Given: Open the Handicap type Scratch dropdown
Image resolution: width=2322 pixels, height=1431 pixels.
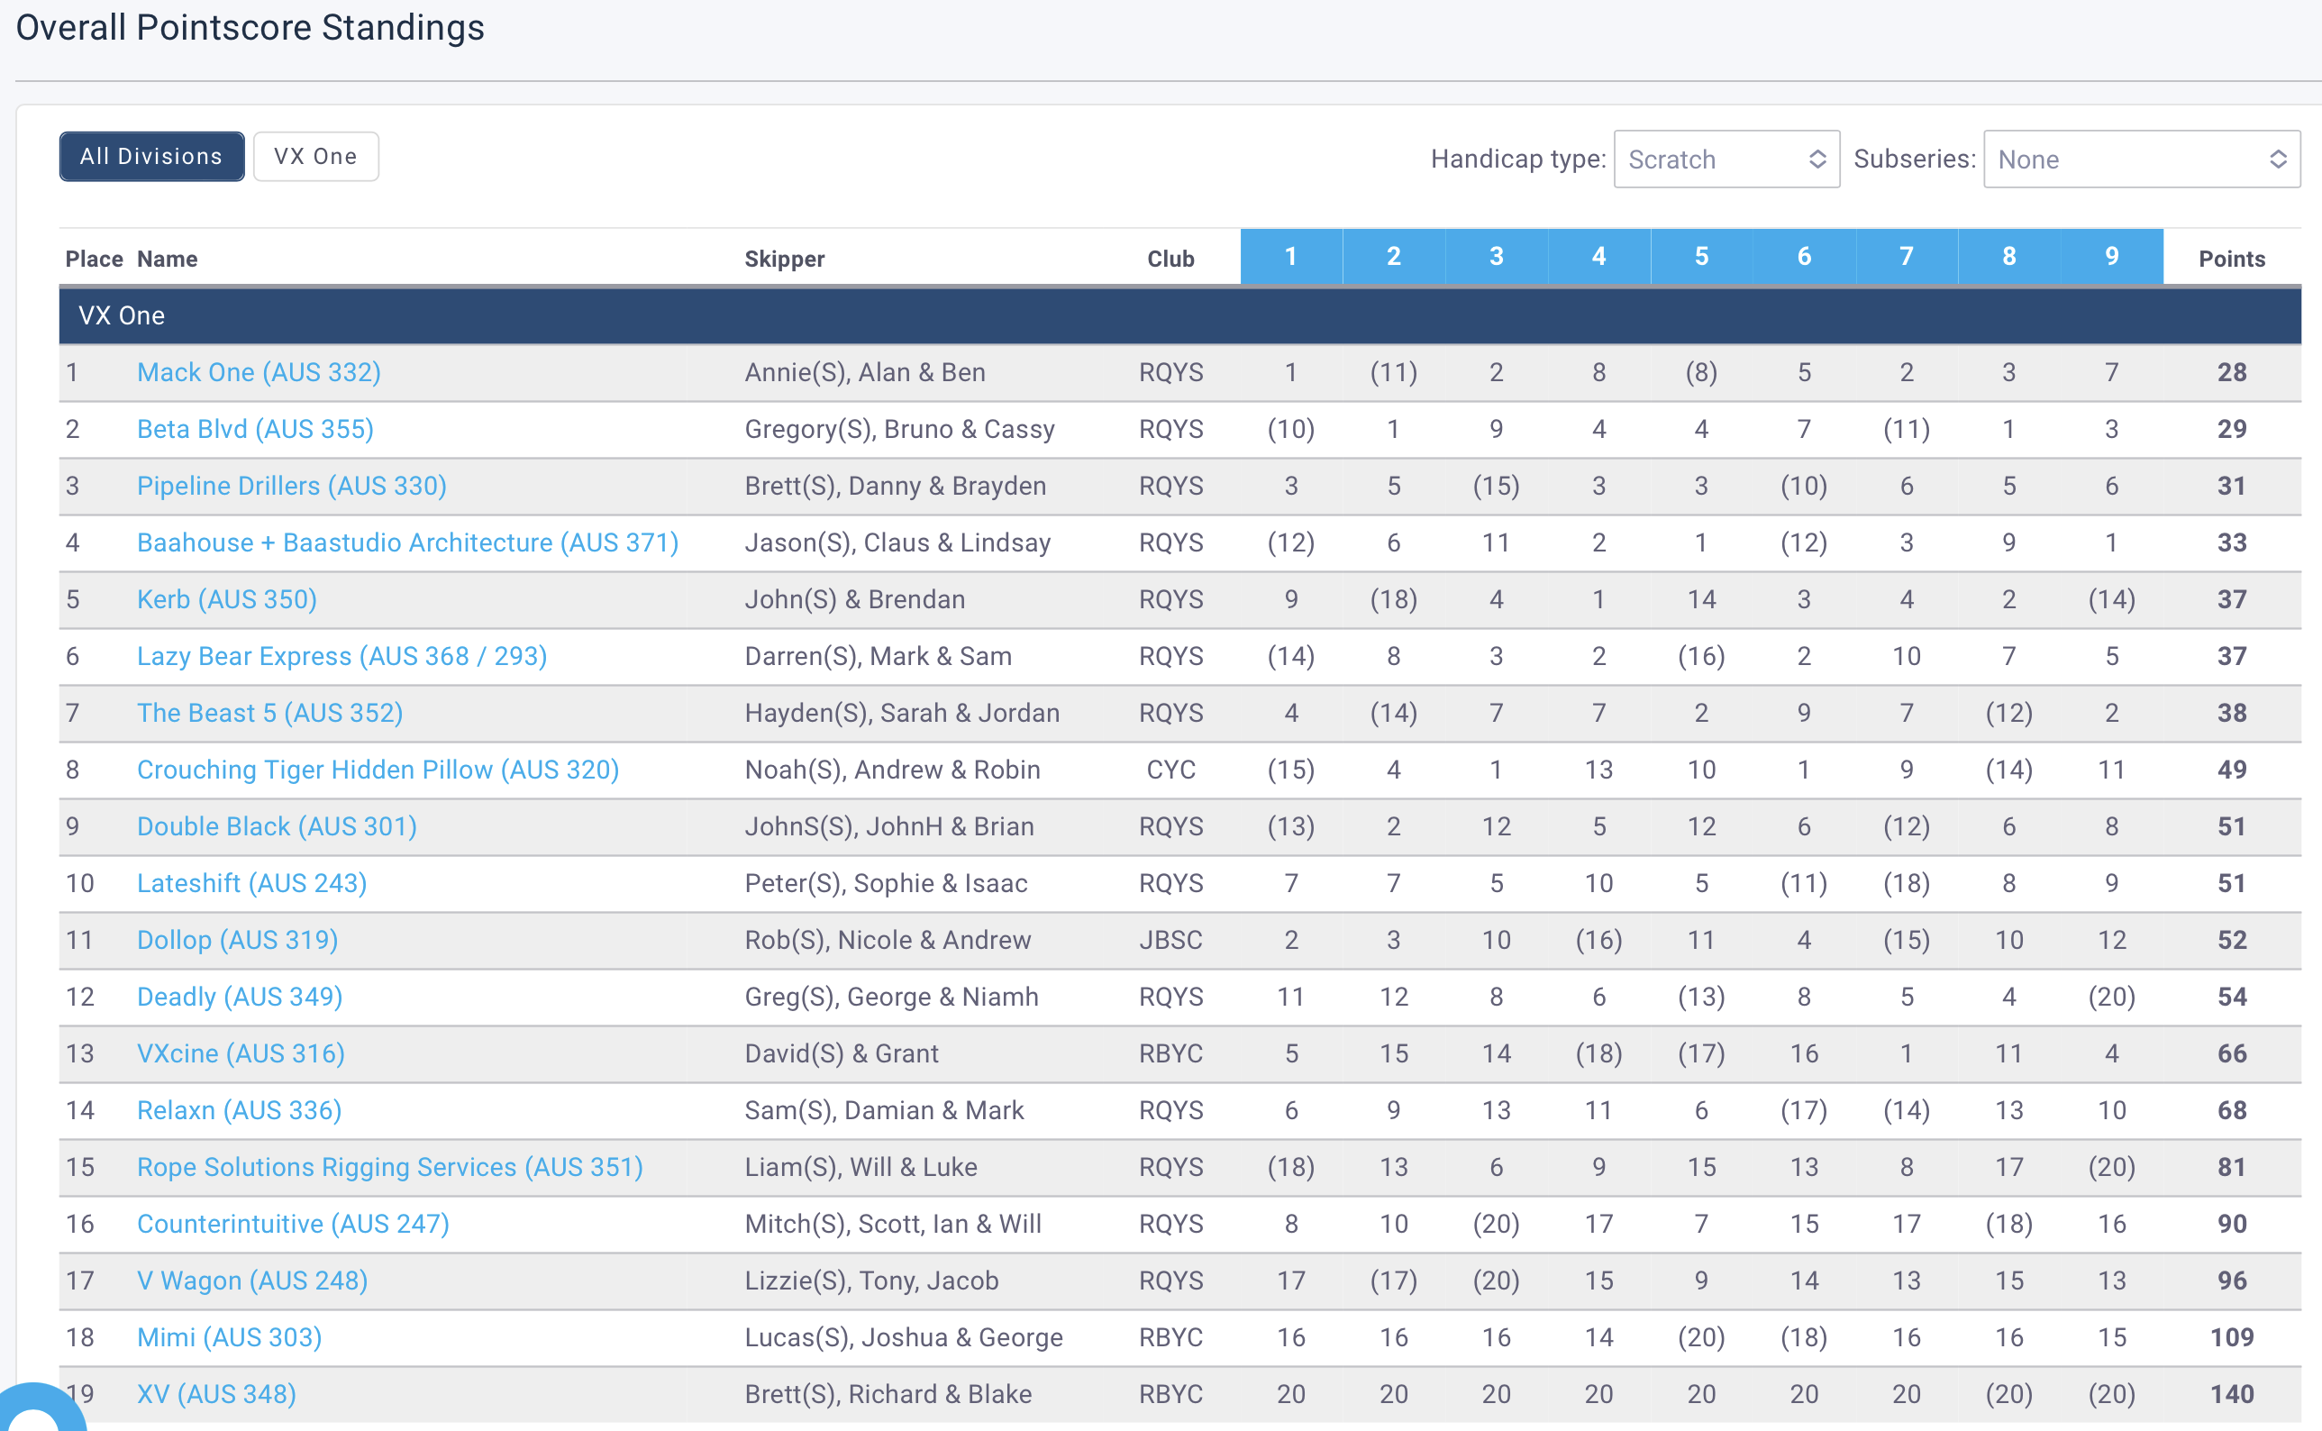Looking at the screenshot, I should tap(1725, 159).
